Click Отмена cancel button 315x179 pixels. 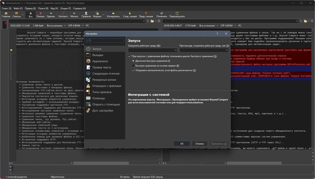[199, 144]
